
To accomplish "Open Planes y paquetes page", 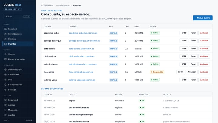I will click(x=18, y=59).
